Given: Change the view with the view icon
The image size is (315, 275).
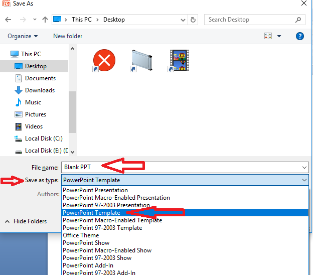Looking at the screenshot, I should (268, 36).
